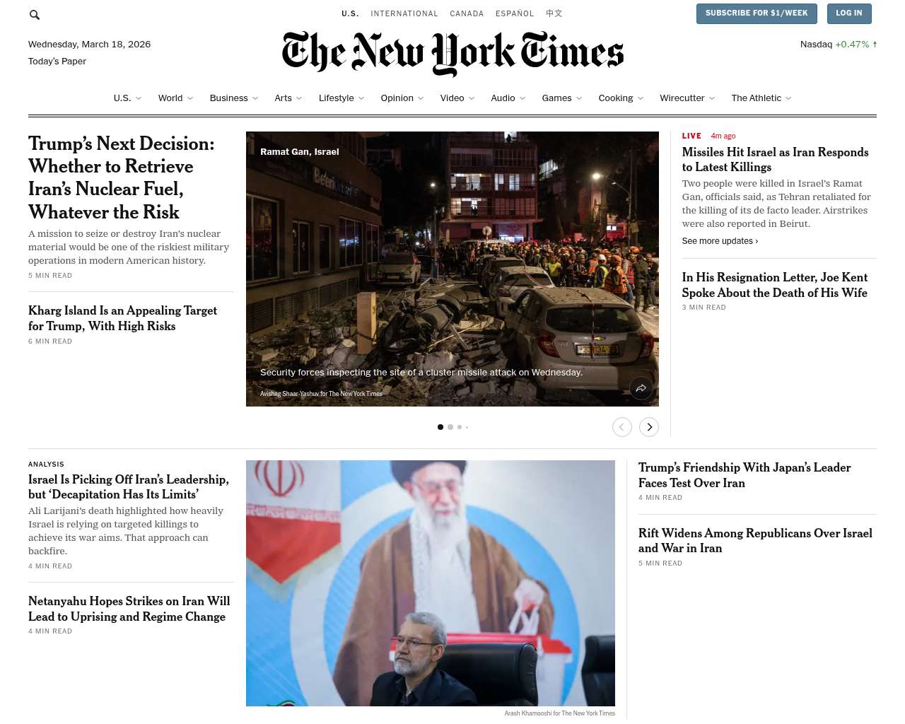Image resolution: width=905 pixels, height=724 pixels.
Task: Select the Chinese edition 中文 link
Action: click(x=554, y=13)
